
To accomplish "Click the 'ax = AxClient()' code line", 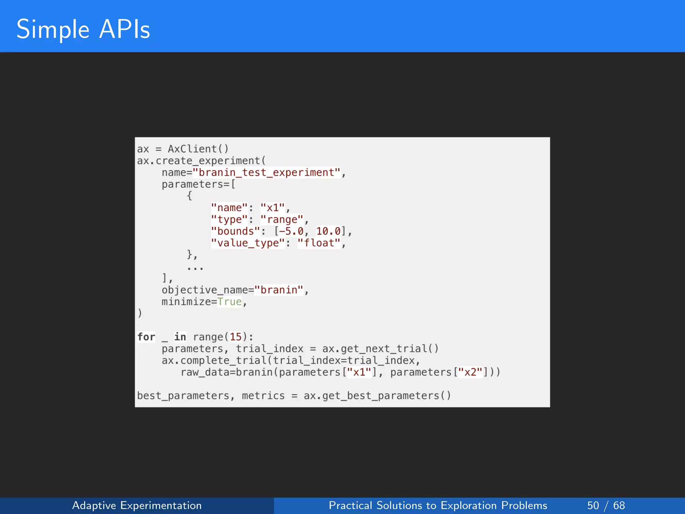I will [183, 149].
